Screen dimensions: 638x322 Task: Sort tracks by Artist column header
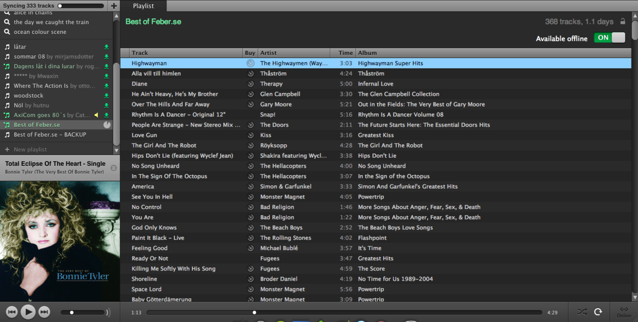point(294,53)
